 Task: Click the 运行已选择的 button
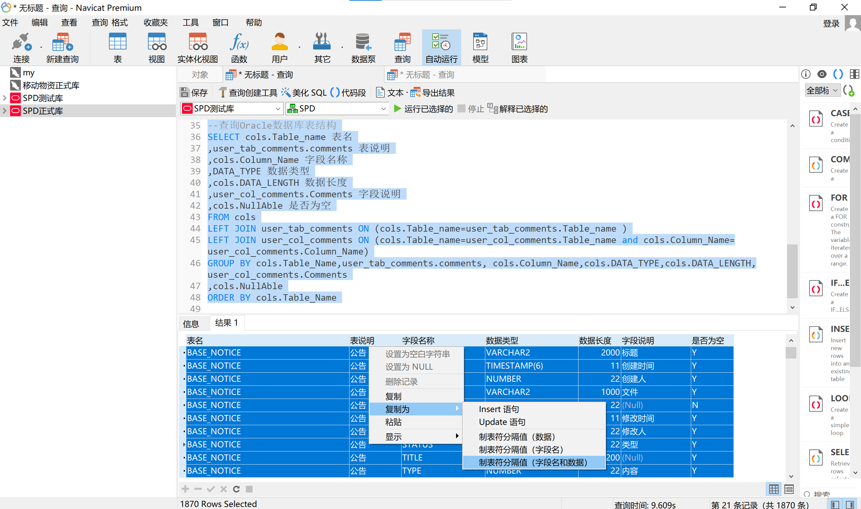(x=423, y=109)
